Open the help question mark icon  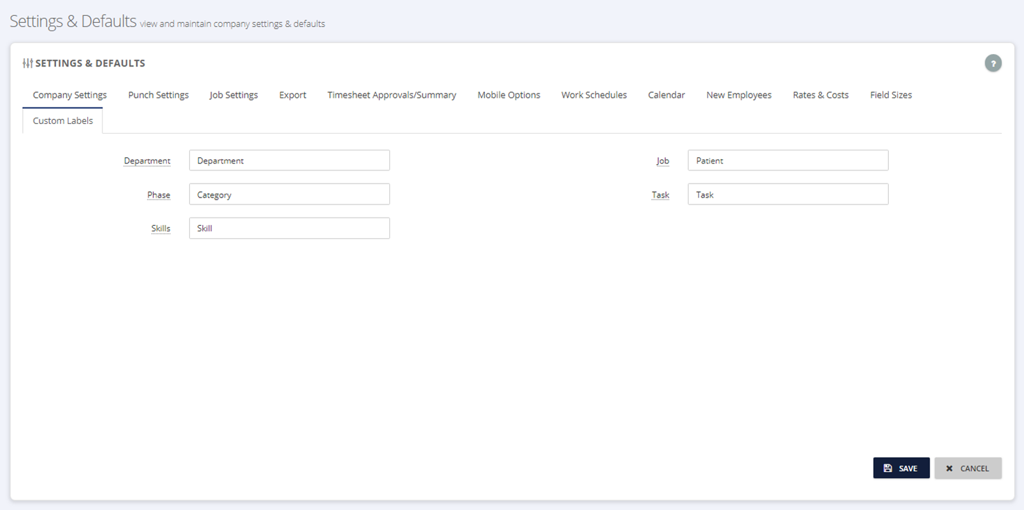click(993, 62)
